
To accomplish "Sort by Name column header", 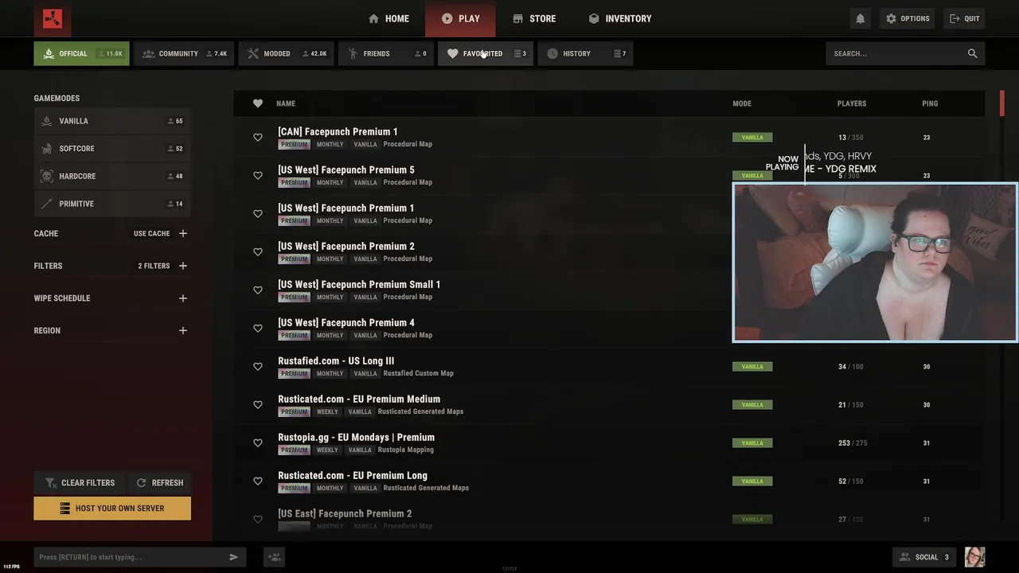I will tap(286, 103).
